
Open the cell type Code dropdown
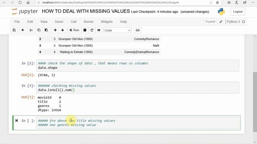click(118, 30)
